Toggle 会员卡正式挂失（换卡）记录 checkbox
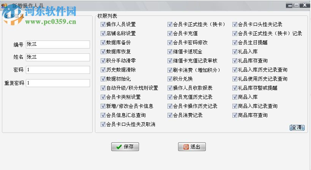The image size is (311, 170). 235,33
